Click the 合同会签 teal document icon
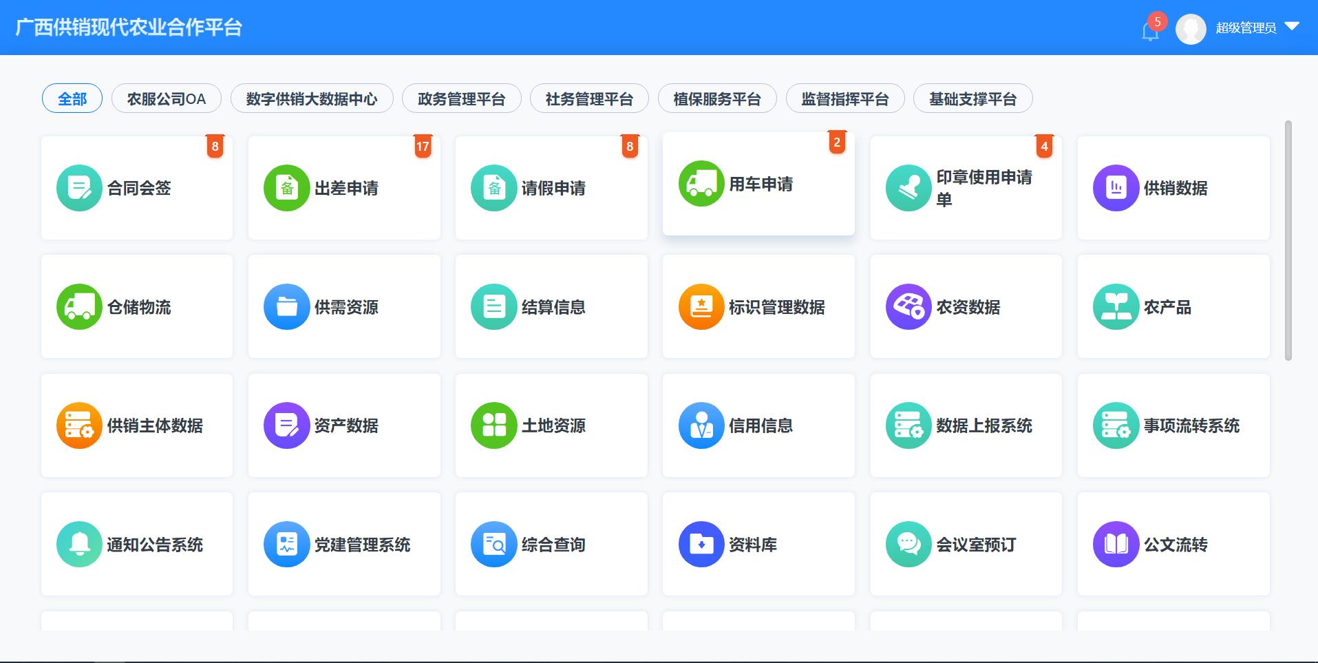 click(x=79, y=188)
